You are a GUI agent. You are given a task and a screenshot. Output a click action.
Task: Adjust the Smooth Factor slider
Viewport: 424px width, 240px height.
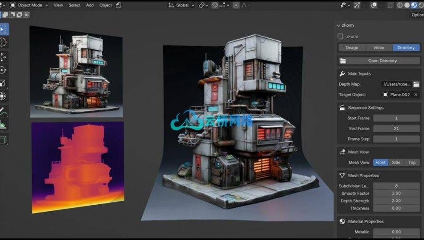pos(396,193)
